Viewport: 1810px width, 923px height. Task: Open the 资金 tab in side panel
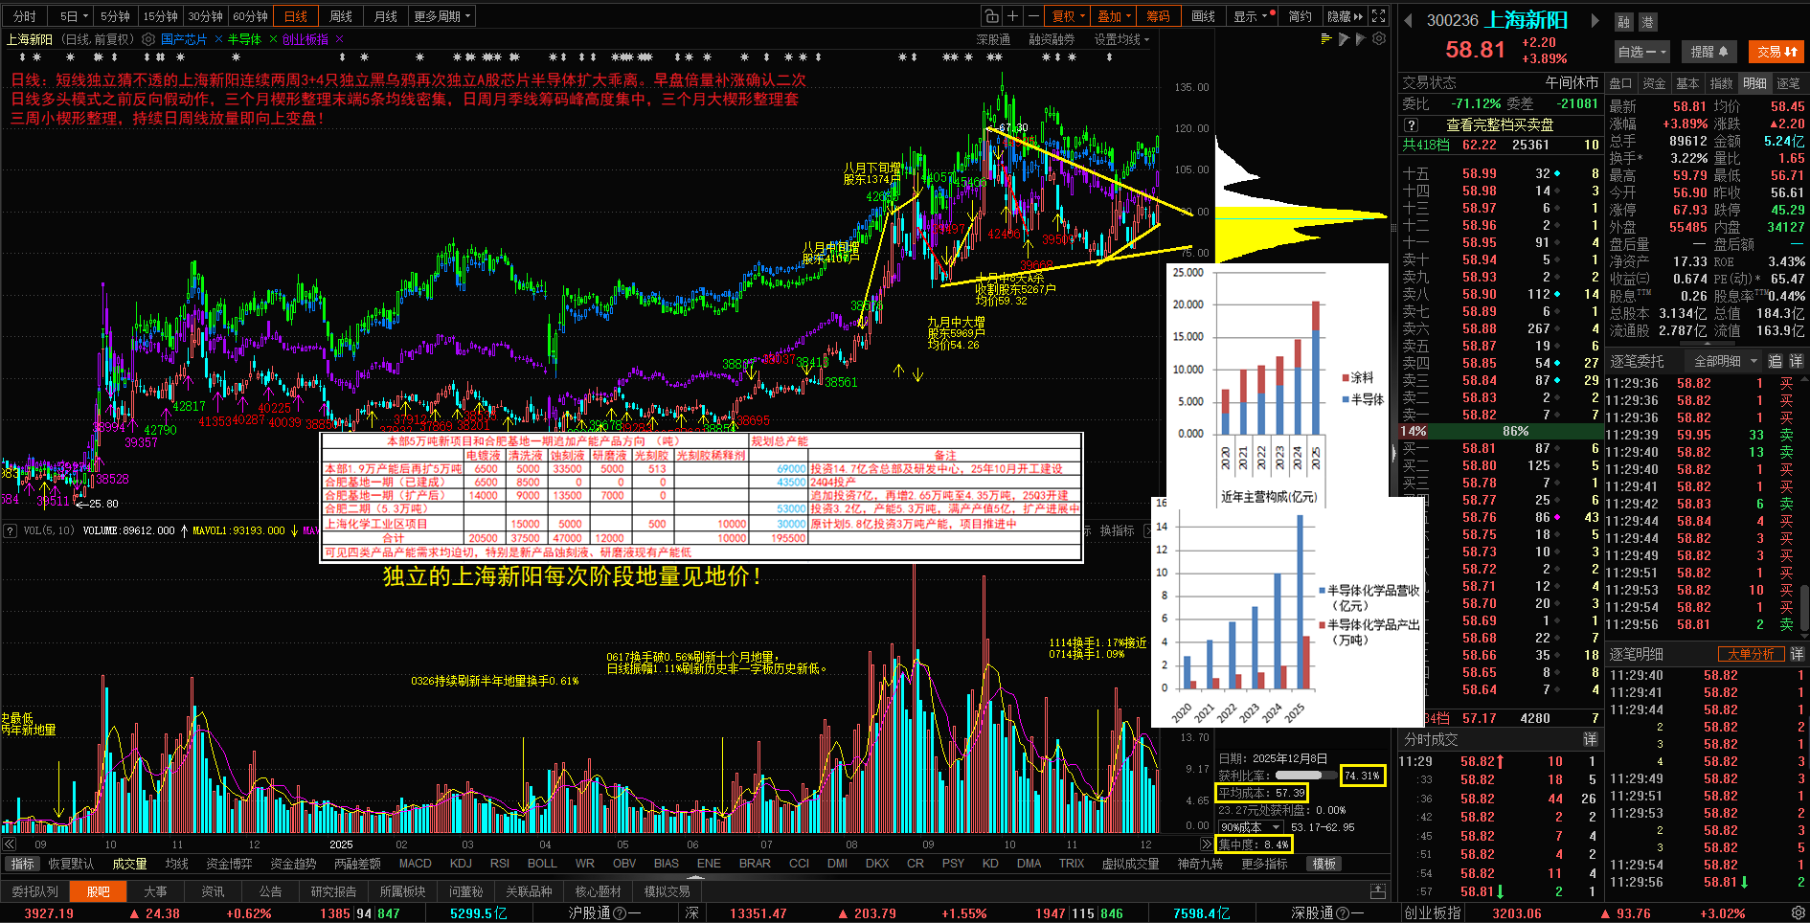click(1654, 83)
